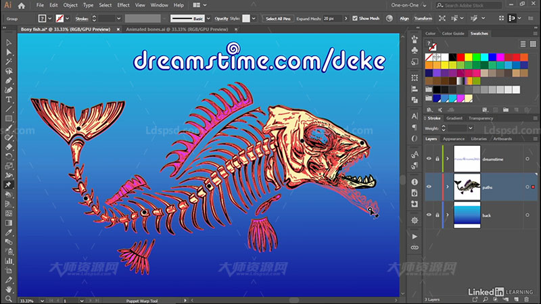541x304 pixels.
Task: Pick the red swatch
Action: coord(461,57)
